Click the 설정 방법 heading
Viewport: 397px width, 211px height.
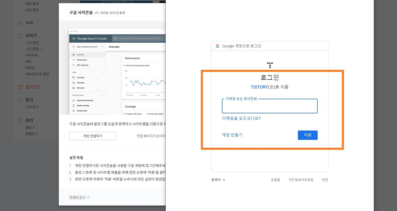pyautogui.click(x=76, y=158)
